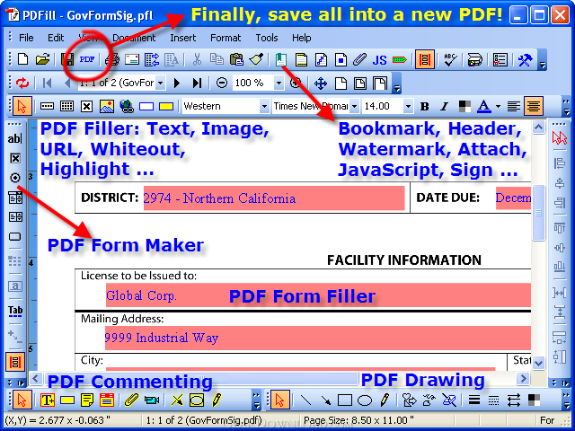Open the Western script dropdown
Viewport: 575px width, 431px height.
264,107
